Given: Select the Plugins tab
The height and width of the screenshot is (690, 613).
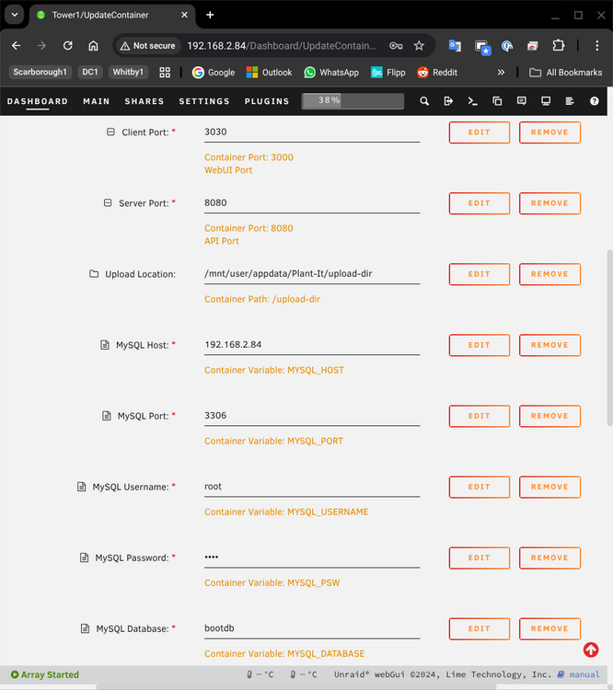Looking at the screenshot, I should [x=267, y=101].
